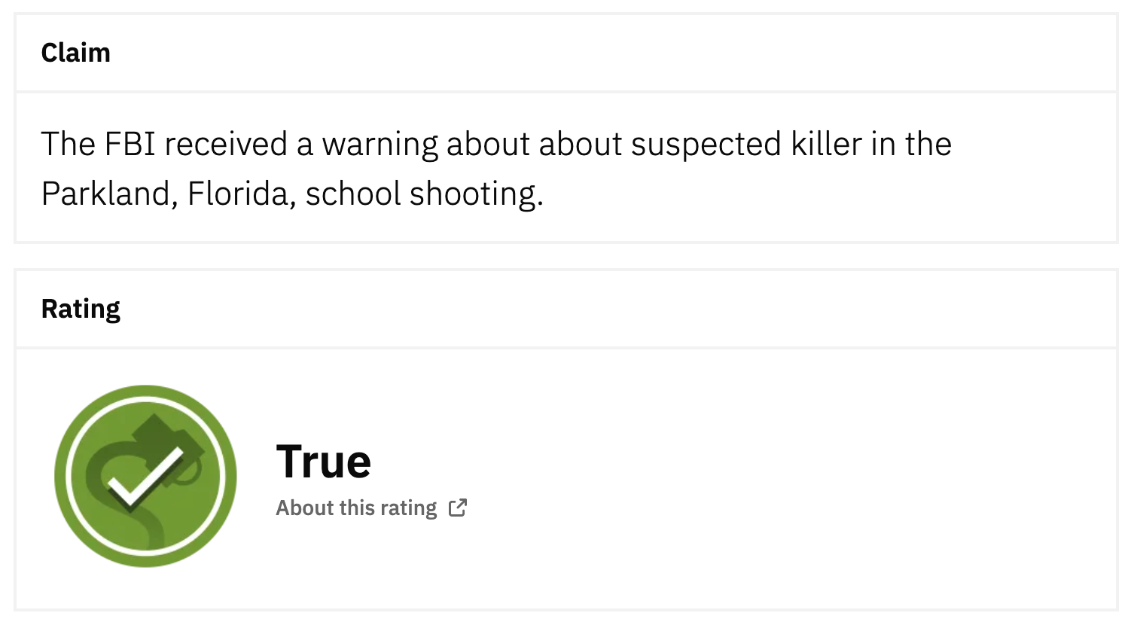The height and width of the screenshot is (622, 1128).
Task: Click the word about before suspected
Action: [580, 144]
